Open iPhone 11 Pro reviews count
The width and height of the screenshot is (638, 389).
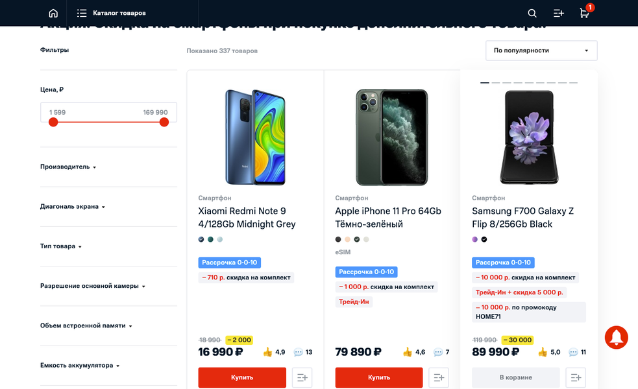click(439, 352)
